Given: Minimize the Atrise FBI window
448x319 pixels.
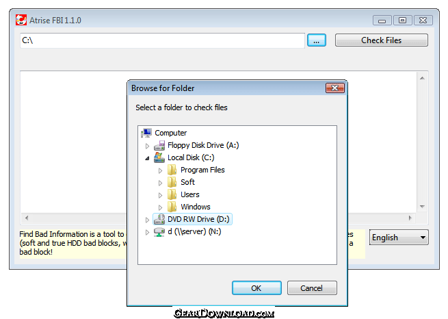Looking at the screenshot, I should click(382, 21).
